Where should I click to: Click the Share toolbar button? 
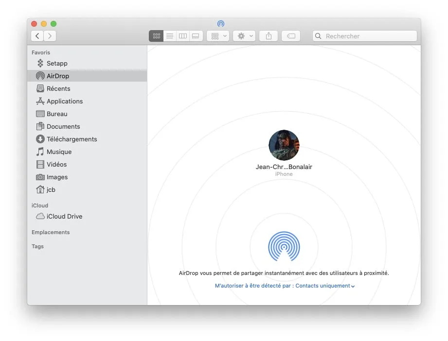269,36
